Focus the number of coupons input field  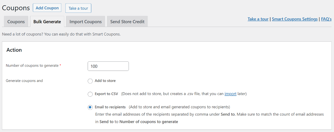[108, 66]
